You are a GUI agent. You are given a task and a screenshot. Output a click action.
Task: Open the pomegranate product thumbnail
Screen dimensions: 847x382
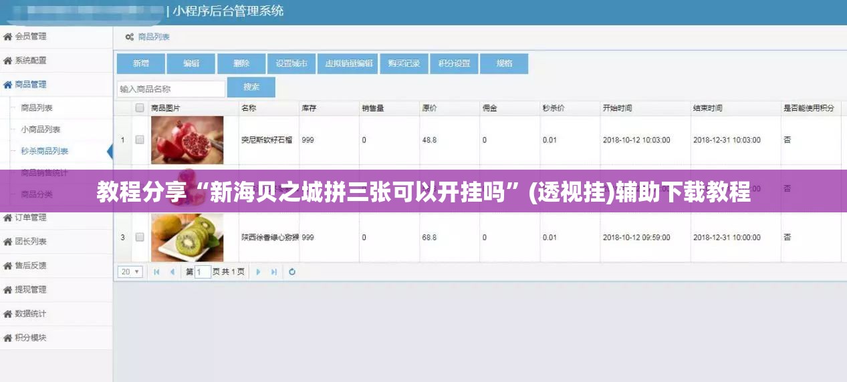click(x=187, y=140)
